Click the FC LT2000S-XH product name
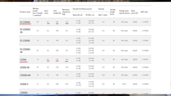Screen dimensions: 171x96 click(x=25, y=31)
